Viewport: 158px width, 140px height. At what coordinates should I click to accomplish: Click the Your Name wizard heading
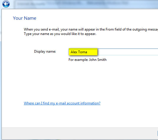[x=24, y=18]
